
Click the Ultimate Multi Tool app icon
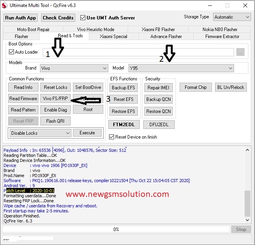click(x=4, y=5)
